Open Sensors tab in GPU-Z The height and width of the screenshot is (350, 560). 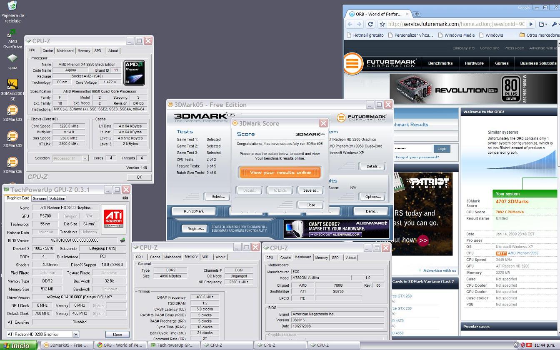pos(39,199)
